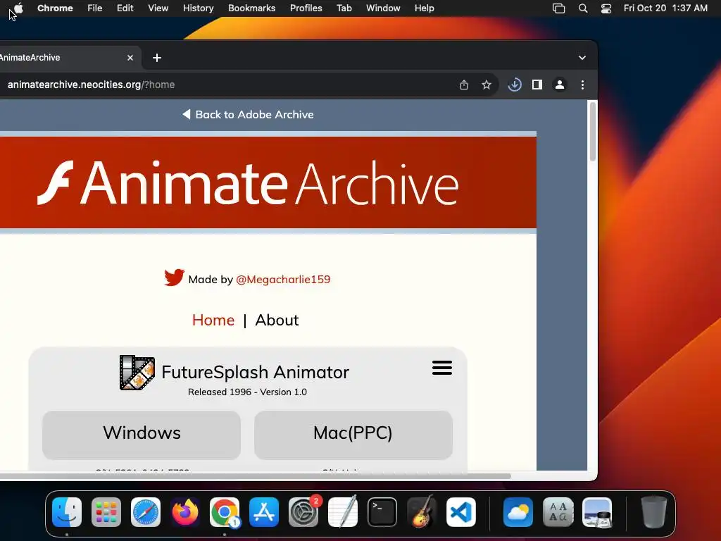Image resolution: width=721 pixels, height=541 pixels.
Task: Follow the Back to Adobe Archive link
Action: coord(248,115)
